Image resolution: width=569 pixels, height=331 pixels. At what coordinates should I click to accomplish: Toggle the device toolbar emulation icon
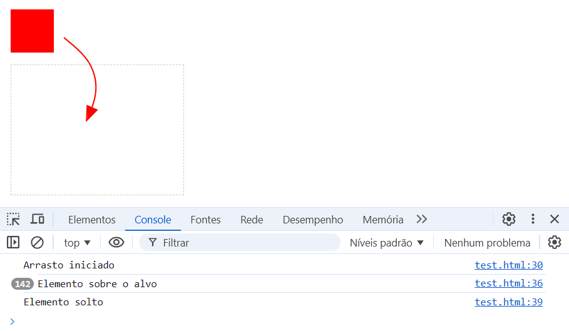38,220
